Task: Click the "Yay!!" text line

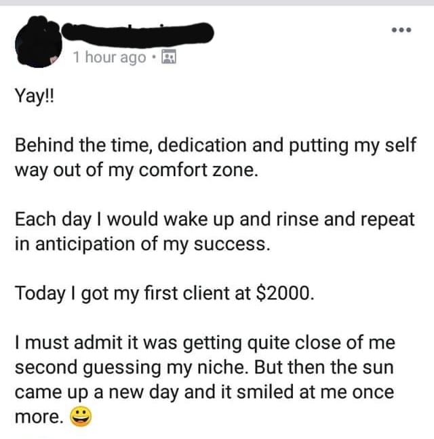Action: click(34, 96)
